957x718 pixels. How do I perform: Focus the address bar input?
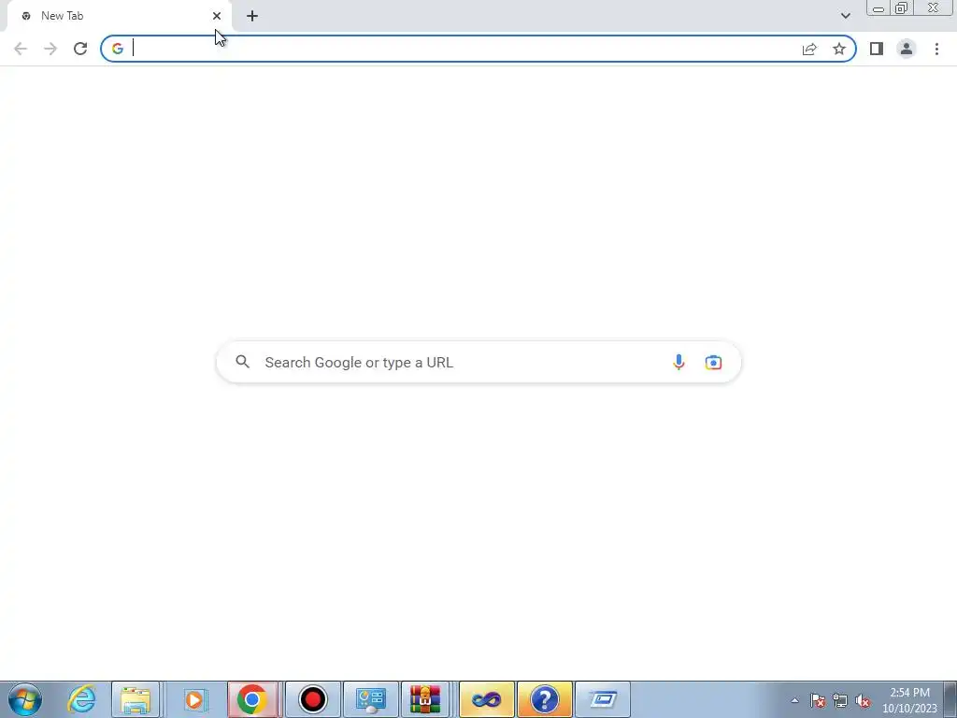[x=464, y=49]
